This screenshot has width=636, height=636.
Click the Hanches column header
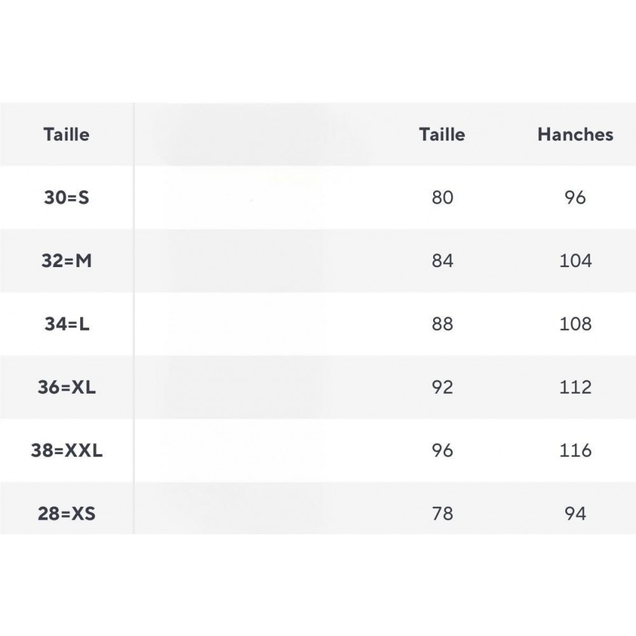[575, 135]
